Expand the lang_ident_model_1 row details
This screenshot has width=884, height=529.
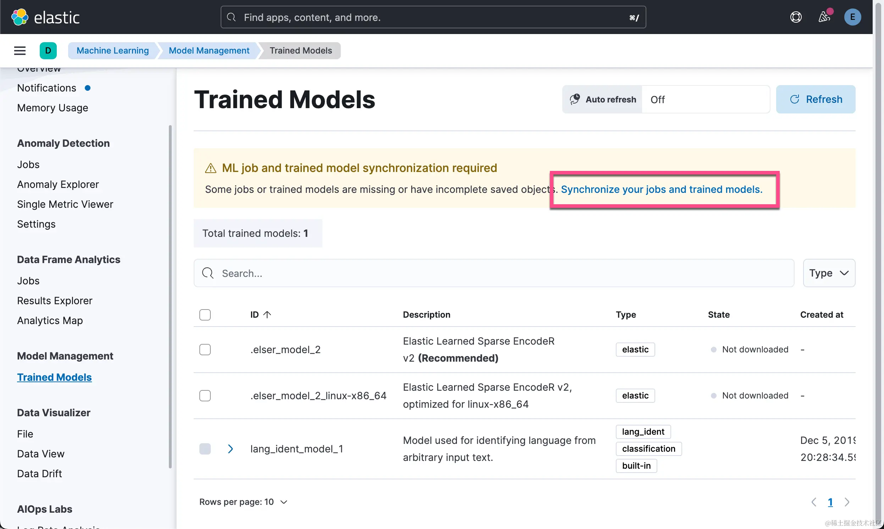(230, 449)
